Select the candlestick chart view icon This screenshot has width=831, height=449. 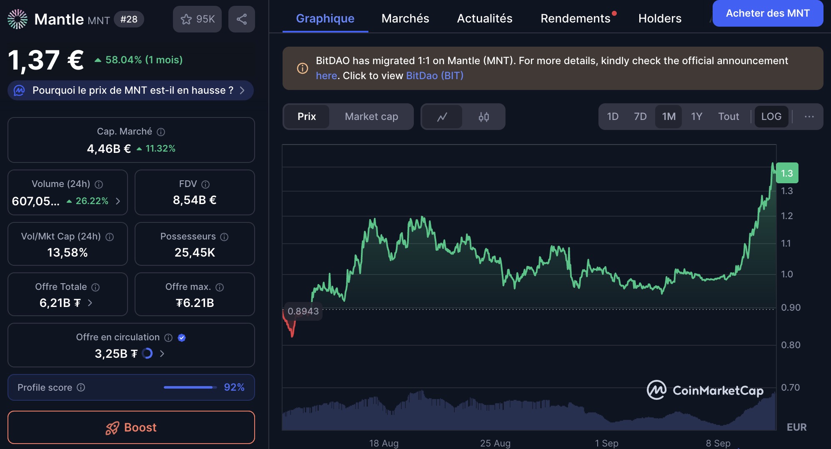click(484, 117)
